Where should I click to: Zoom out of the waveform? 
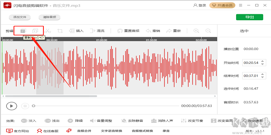pyautogui.click(x=208, y=31)
